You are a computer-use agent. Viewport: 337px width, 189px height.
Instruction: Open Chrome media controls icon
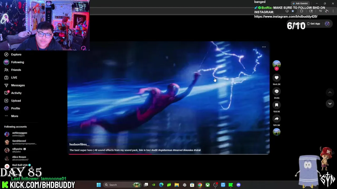[x=320, y=11]
